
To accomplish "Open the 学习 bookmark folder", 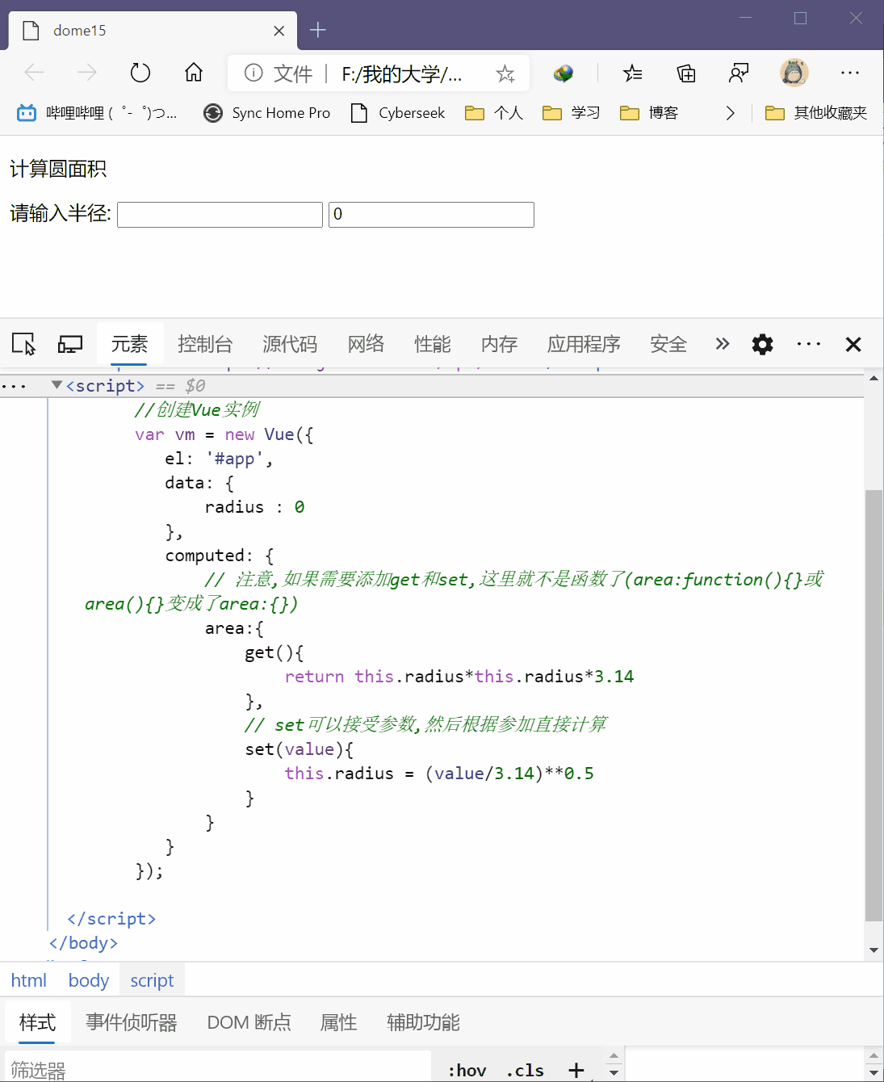I will tap(571, 113).
